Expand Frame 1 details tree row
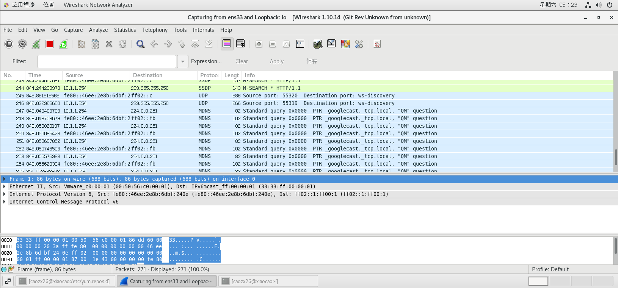Viewport: 618px width, 288px height. click(x=4, y=179)
